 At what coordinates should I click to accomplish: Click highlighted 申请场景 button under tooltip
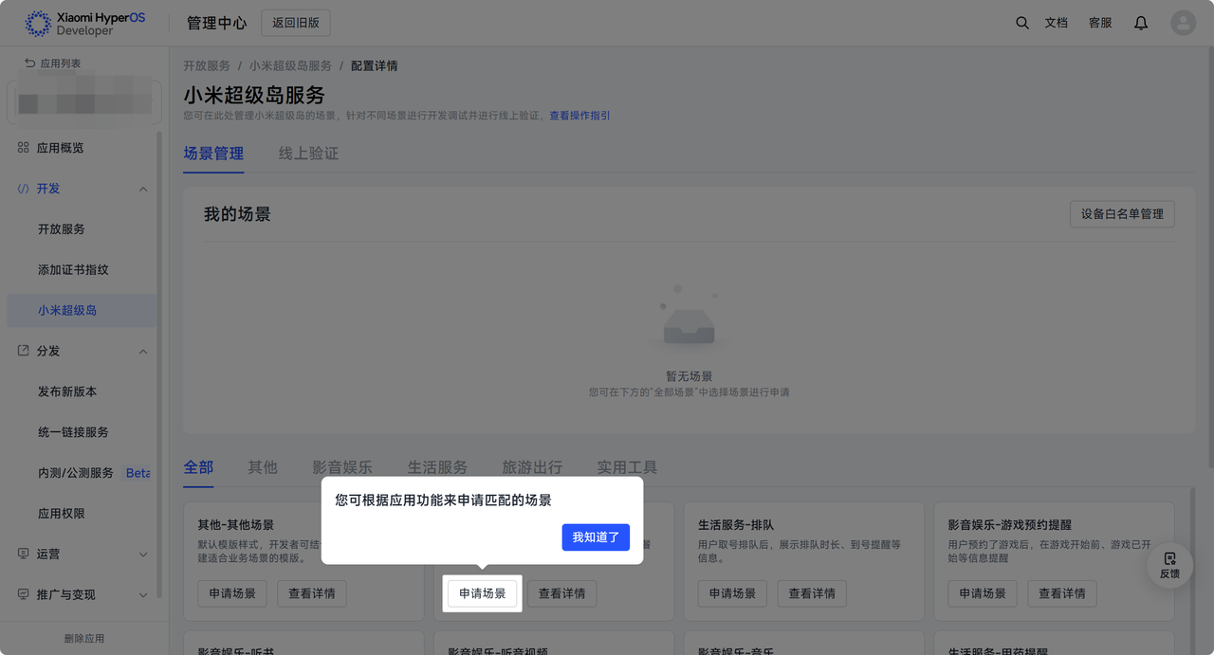482,593
